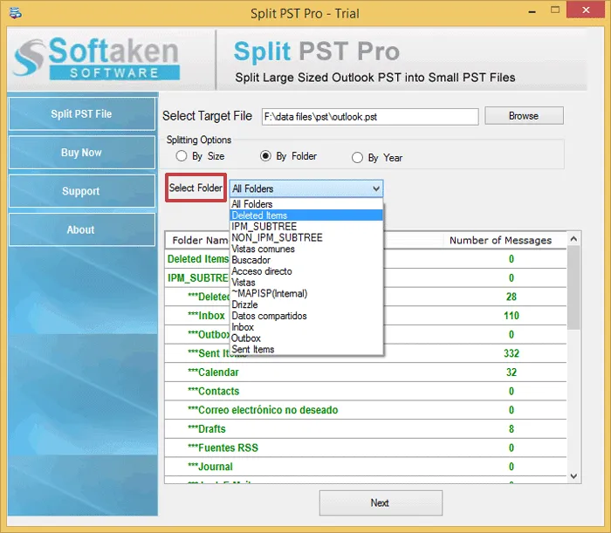611x533 pixels.
Task: Choose Buscador in the dropdown list
Action: click(x=306, y=260)
